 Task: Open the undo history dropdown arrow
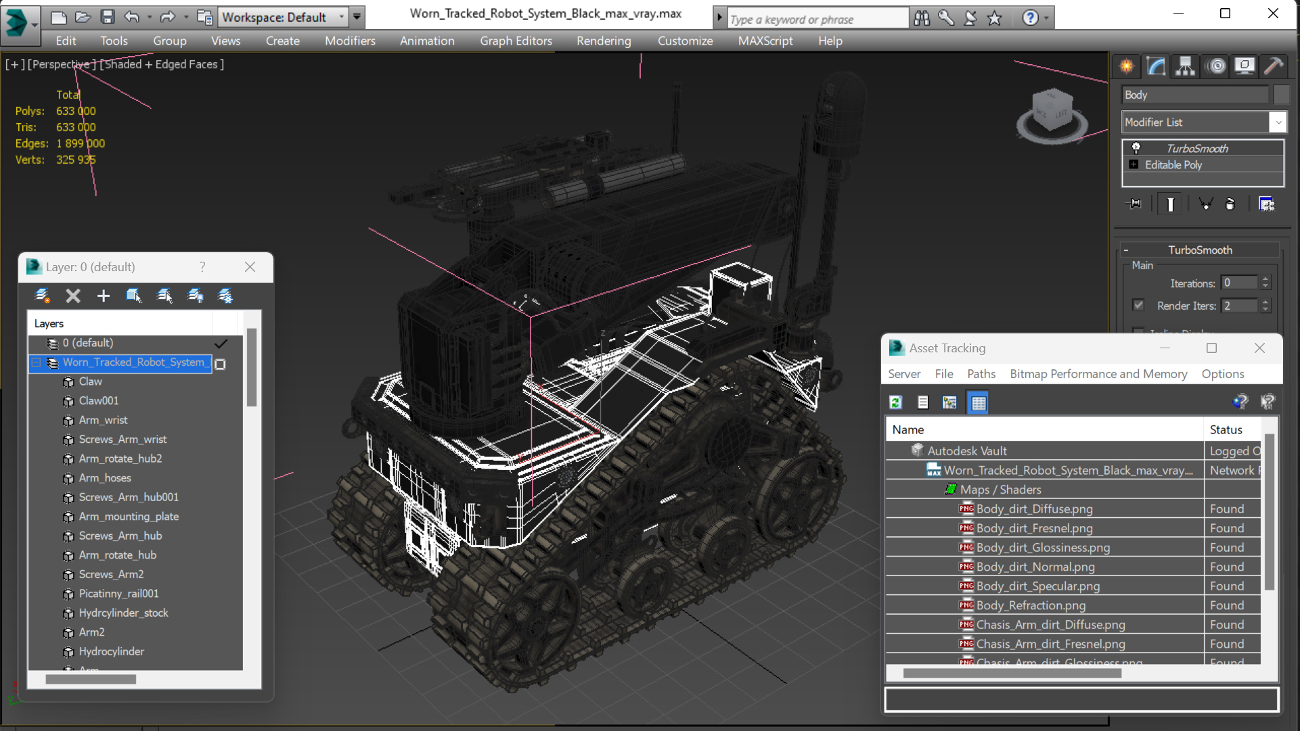[x=149, y=17]
